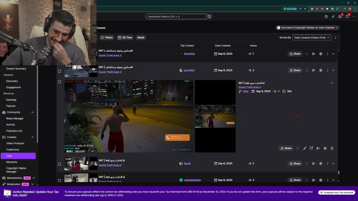Click the pen rename icon in expanded clip
Image resolution: width=358 pixels, height=201 pixels.
305,148
